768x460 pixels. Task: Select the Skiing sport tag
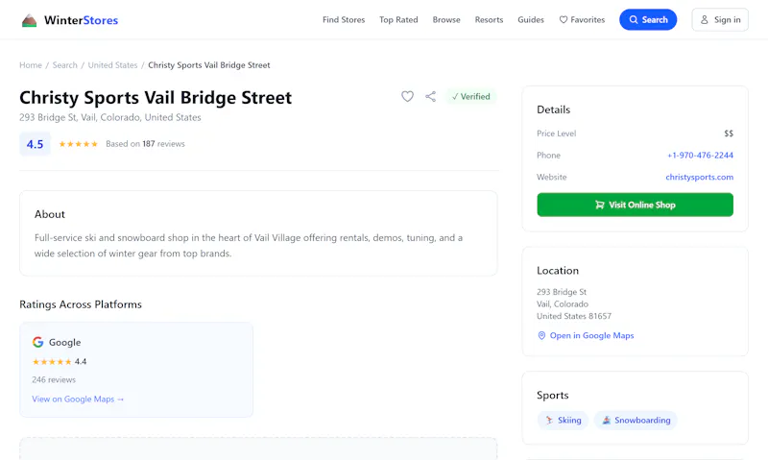(x=563, y=420)
